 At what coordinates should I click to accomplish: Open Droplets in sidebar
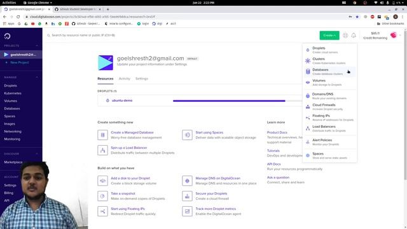[x=10, y=86]
